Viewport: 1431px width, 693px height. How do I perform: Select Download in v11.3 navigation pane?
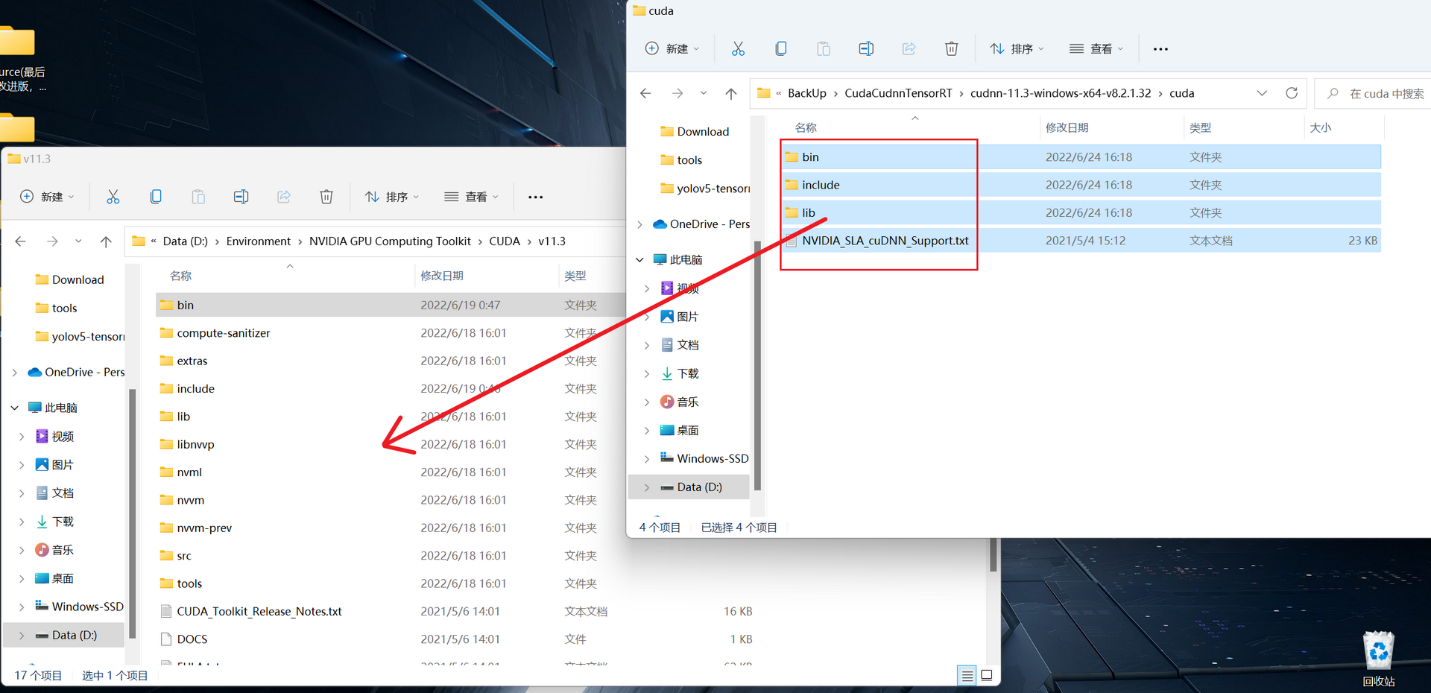pos(69,279)
